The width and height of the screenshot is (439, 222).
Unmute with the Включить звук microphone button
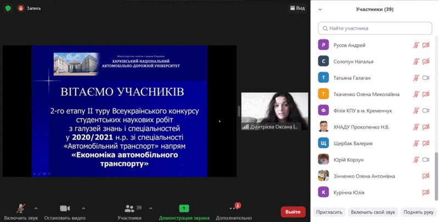(21, 210)
